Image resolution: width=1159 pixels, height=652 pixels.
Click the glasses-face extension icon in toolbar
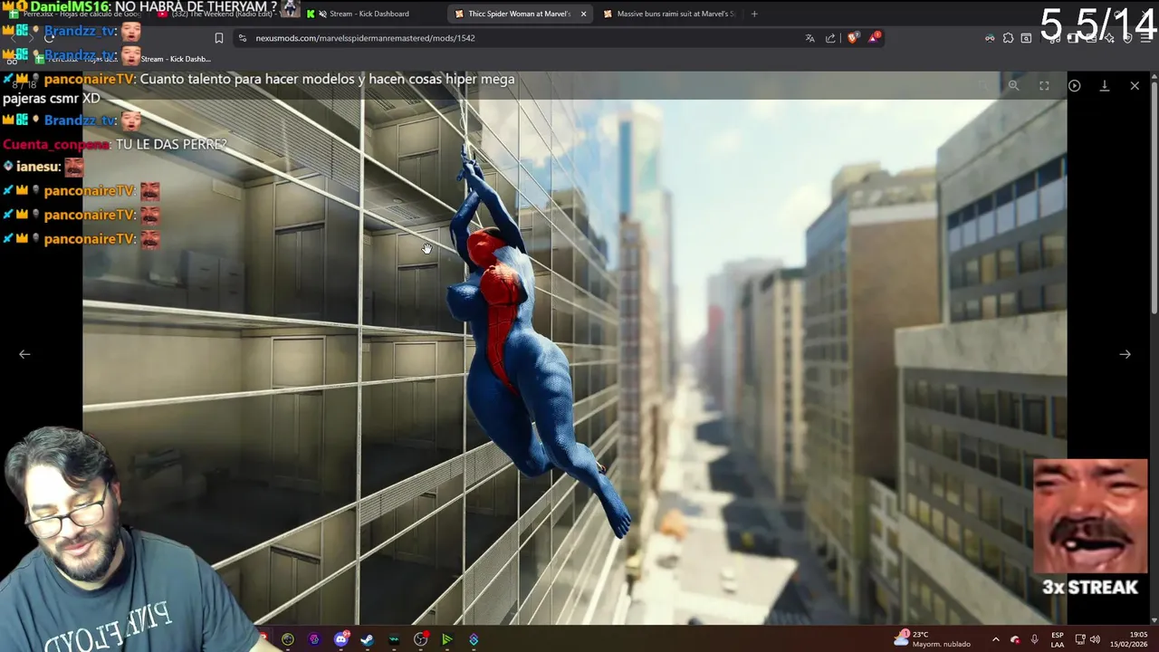[989, 38]
